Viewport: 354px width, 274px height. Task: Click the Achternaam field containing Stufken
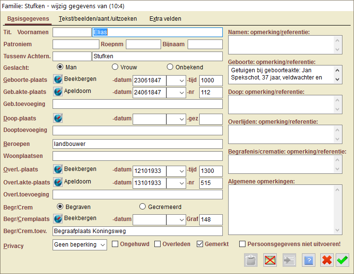tap(157, 56)
